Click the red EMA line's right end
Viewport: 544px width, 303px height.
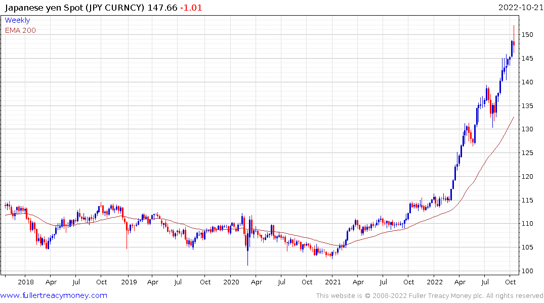[x=514, y=118]
